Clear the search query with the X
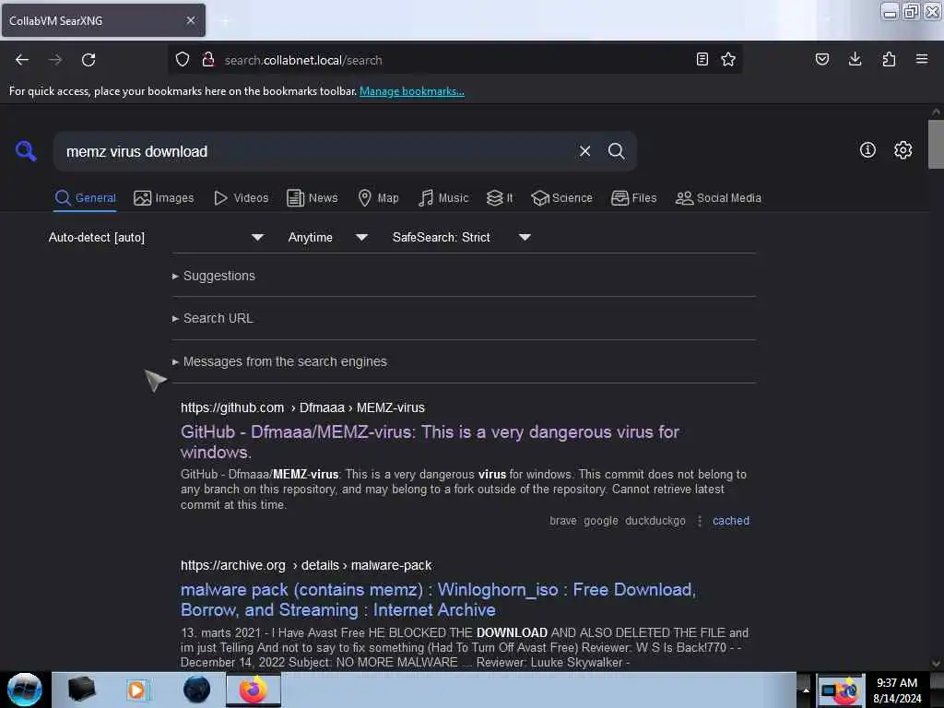The width and height of the screenshot is (944, 708). pyautogui.click(x=584, y=151)
